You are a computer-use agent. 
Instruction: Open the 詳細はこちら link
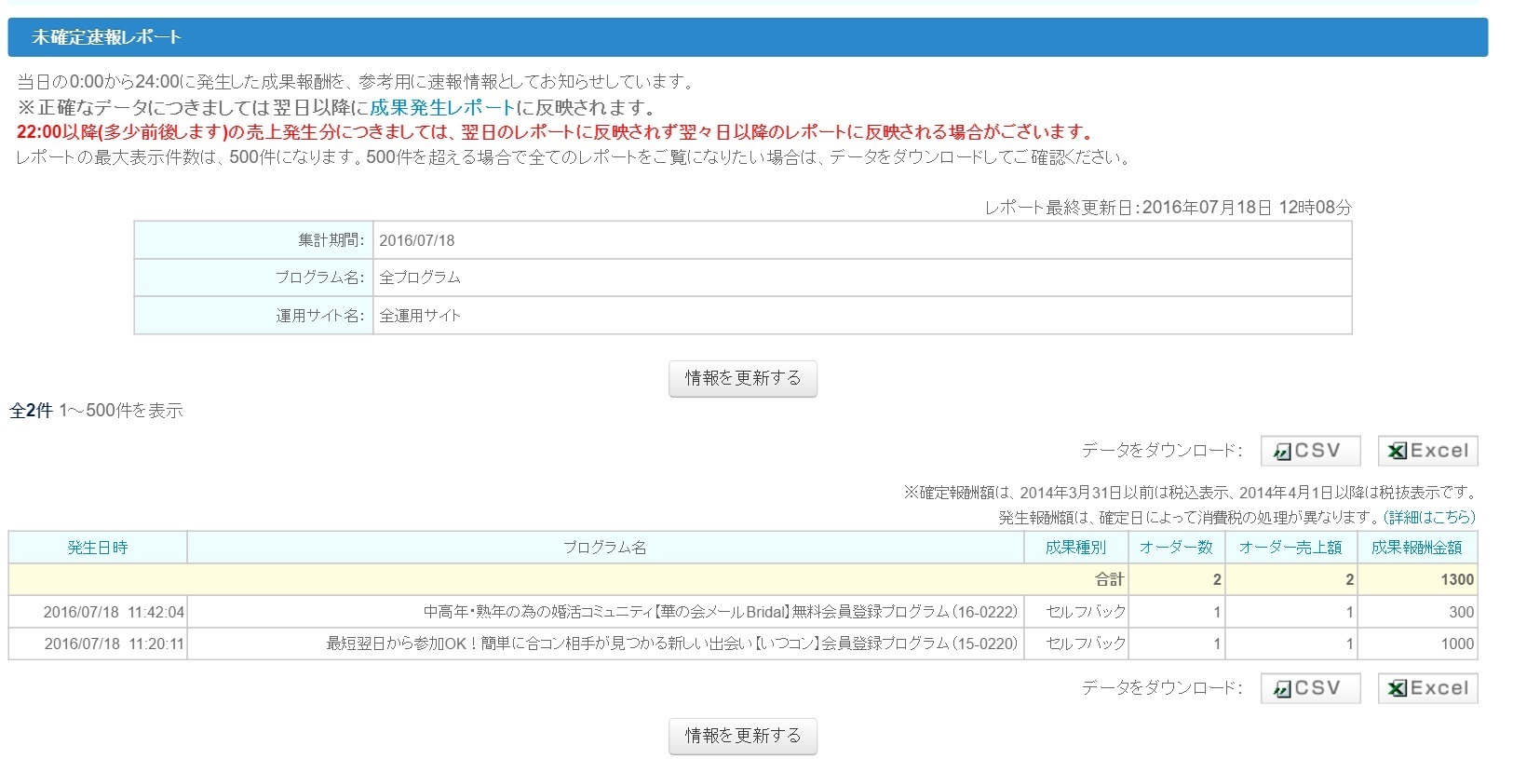click(x=1430, y=517)
